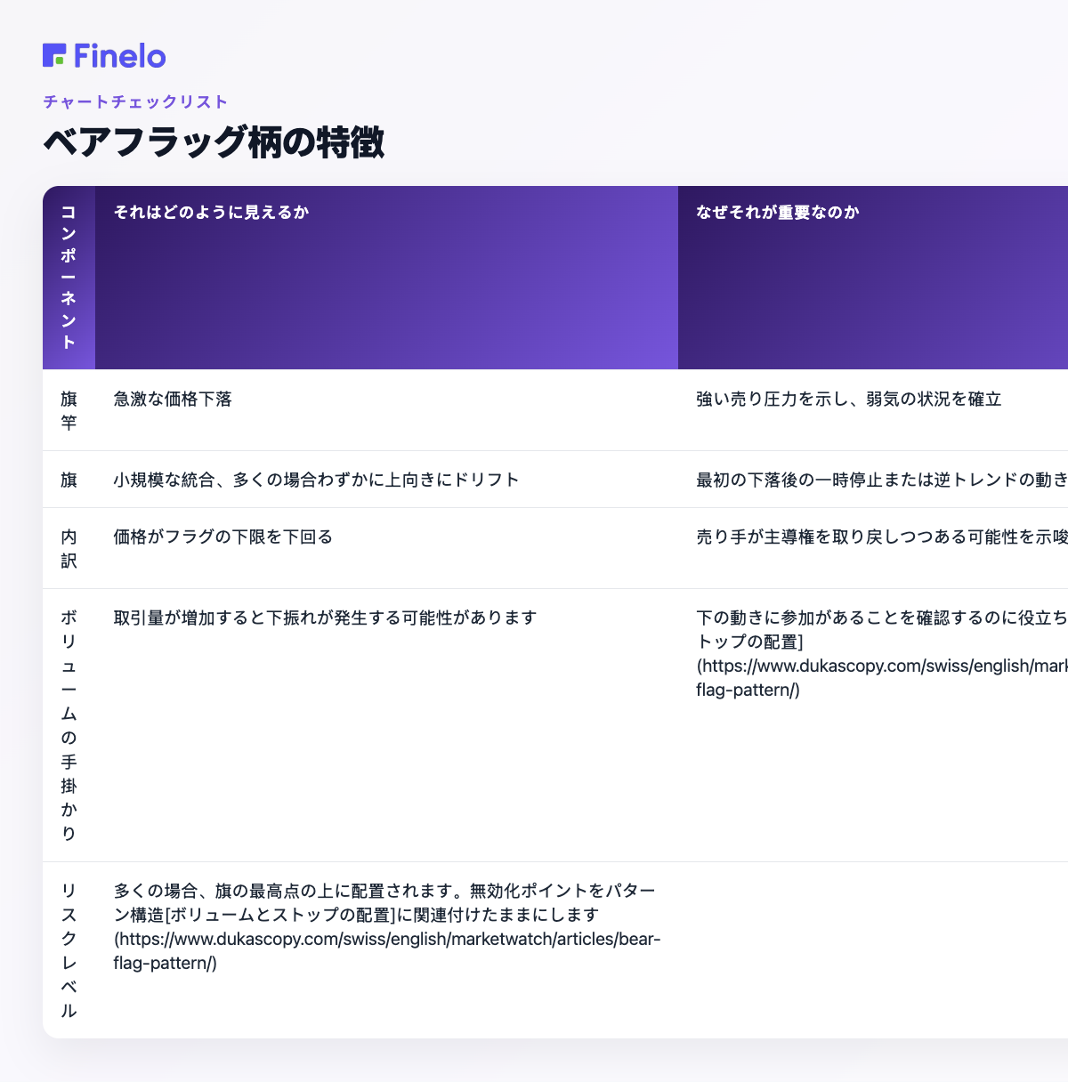
Task: Click the 下の動きに参加がある cell
Action: [873, 725]
